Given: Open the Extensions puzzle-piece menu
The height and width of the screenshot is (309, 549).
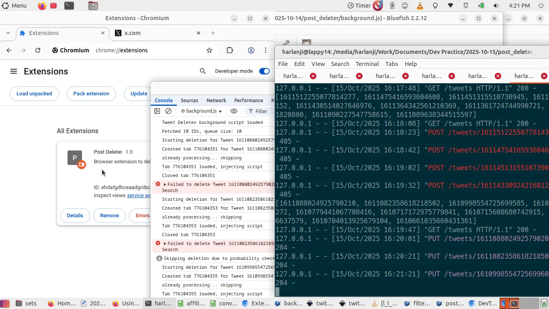Looking at the screenshot, I should click(x=229, y=50).
